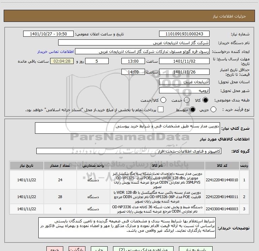This screenshot has width=259, height=251.
Task: Click quantity 24 in row 1
Action: pyautogui.click(x=60, y=180)
